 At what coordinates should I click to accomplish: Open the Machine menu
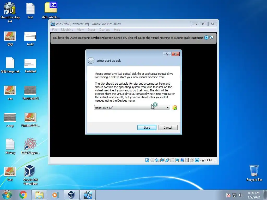click(x=67, y=30)
